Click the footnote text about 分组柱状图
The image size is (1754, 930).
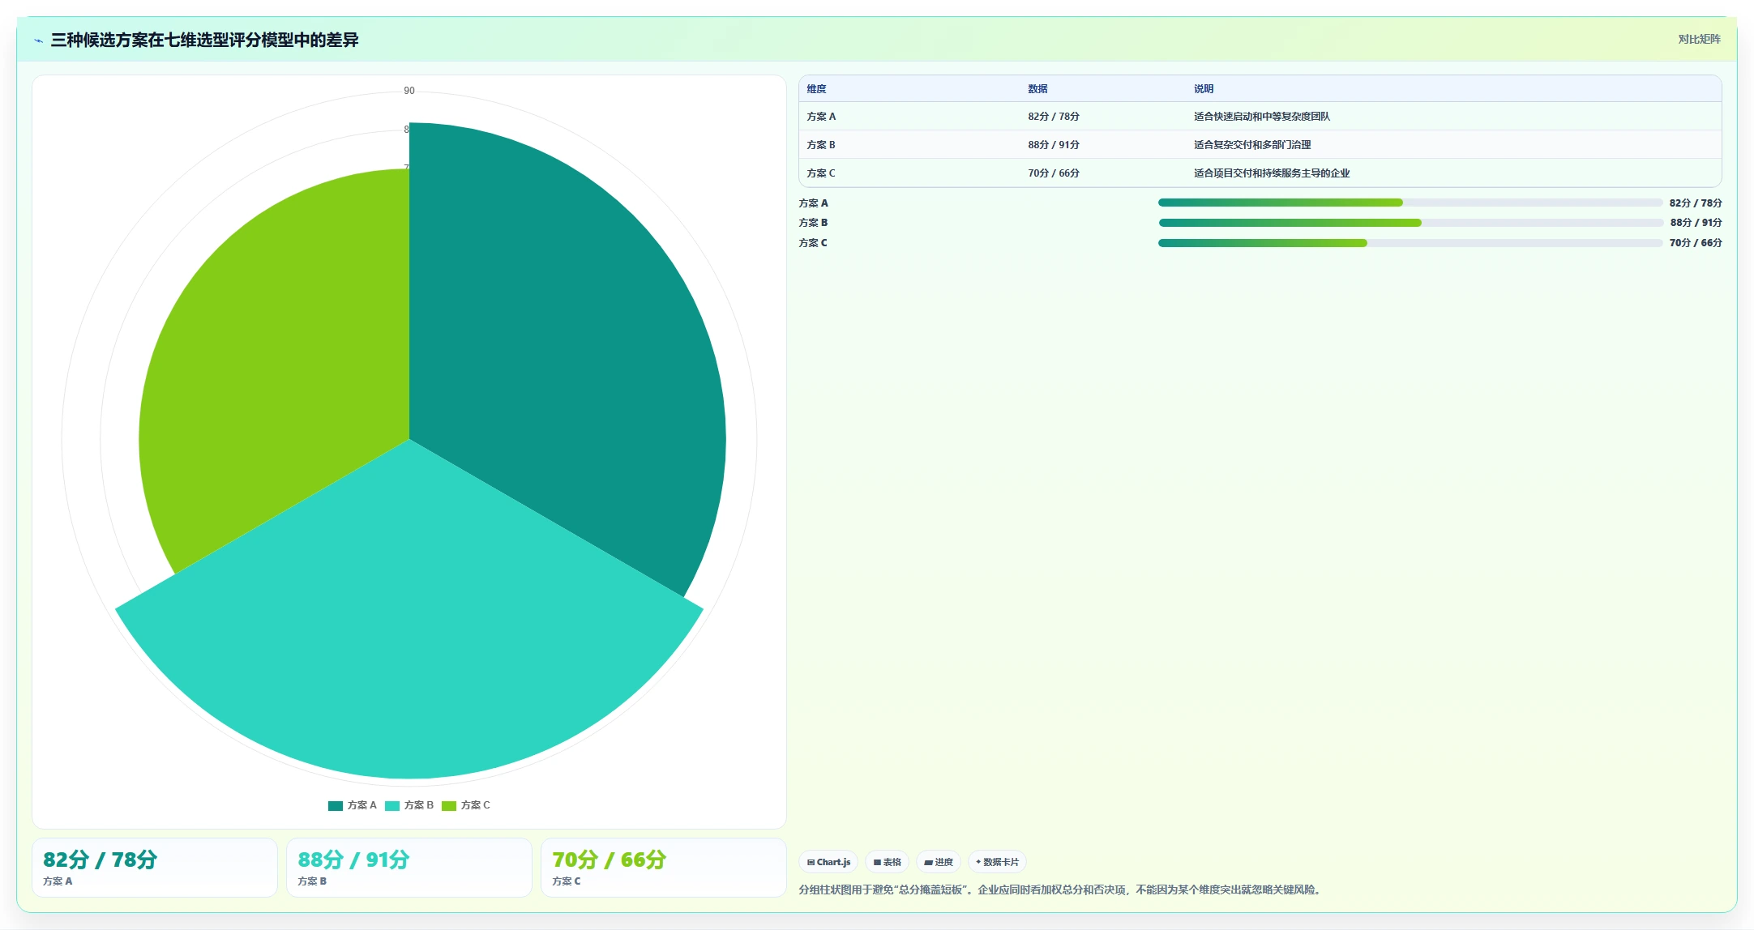[x=1062, y=889]
